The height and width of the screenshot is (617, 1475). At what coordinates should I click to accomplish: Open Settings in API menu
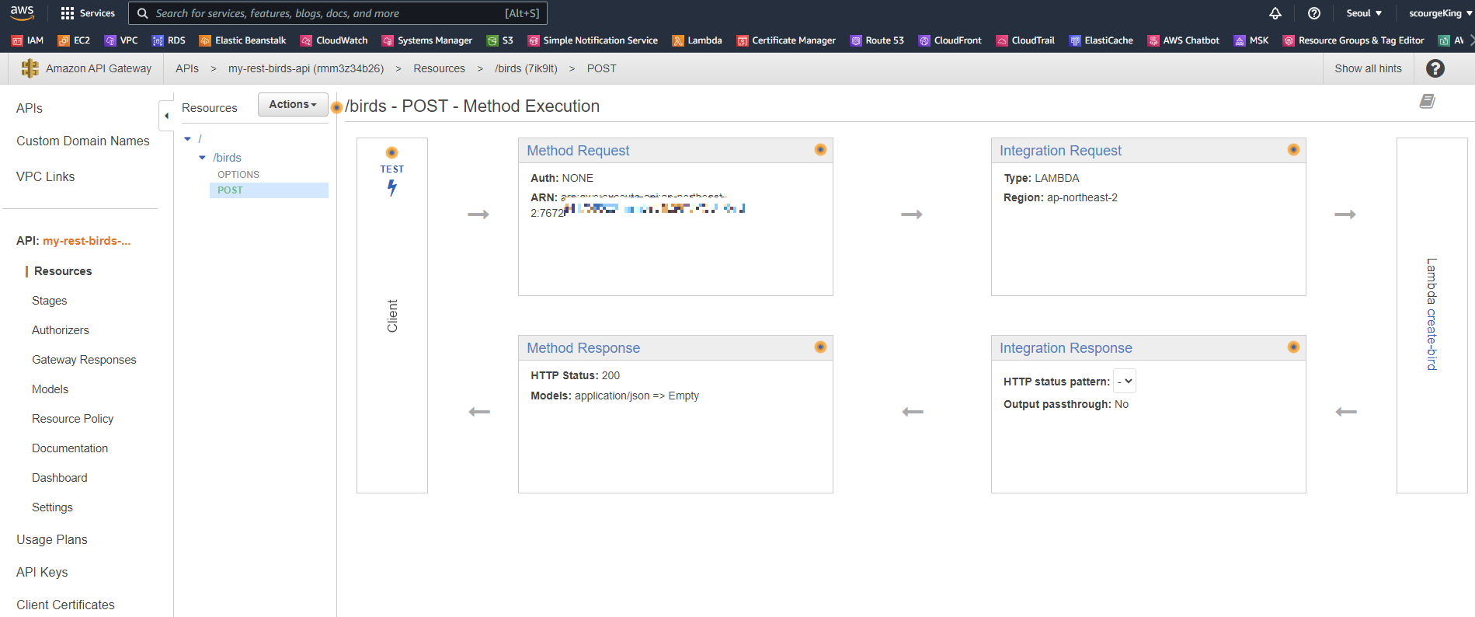coord(52,507)
